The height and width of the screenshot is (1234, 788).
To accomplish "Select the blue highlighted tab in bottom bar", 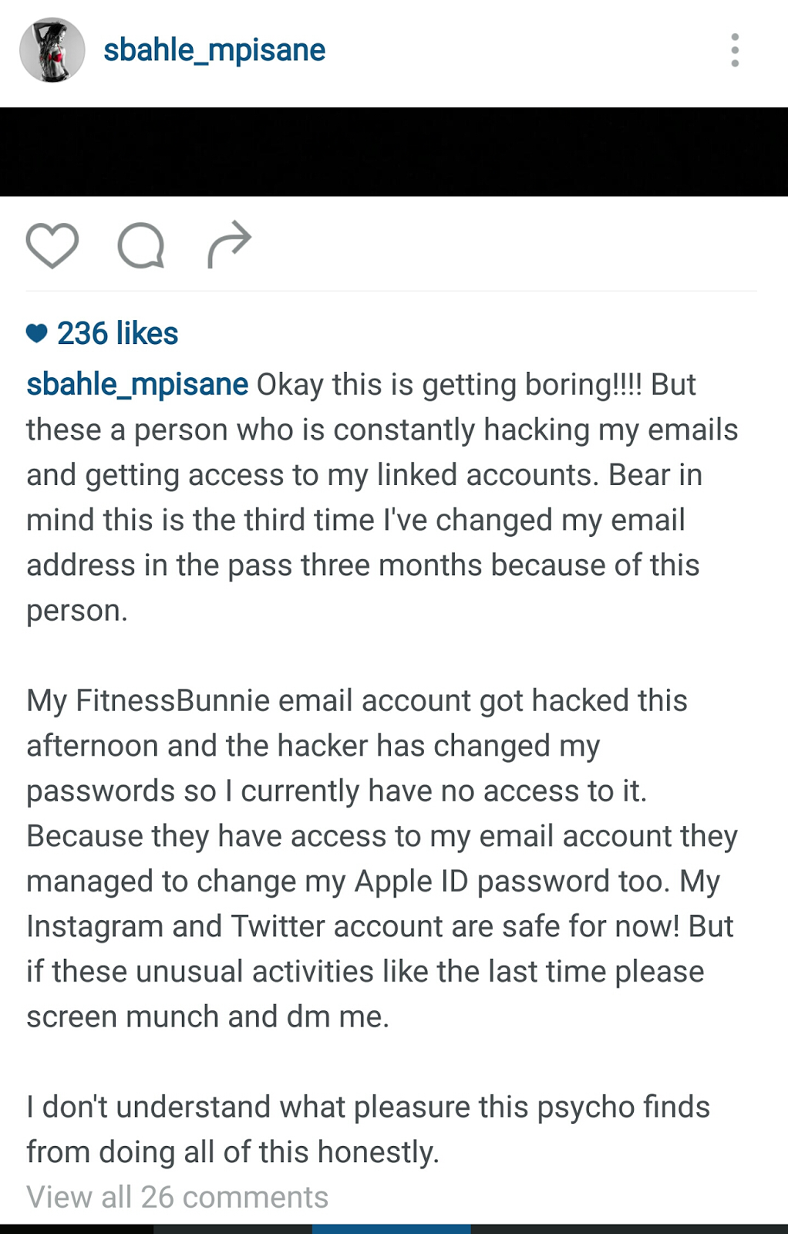I will (392, 1229).
